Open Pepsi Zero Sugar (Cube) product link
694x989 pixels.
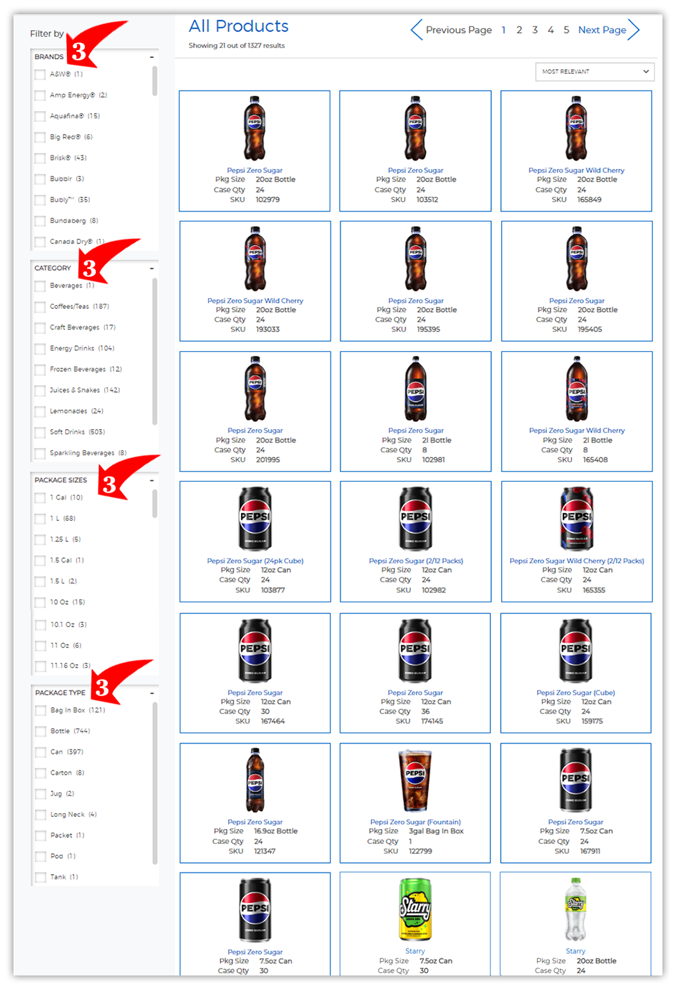(576, 693)
